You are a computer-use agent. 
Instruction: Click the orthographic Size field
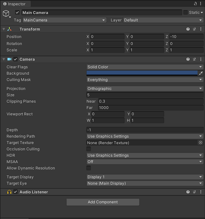coord(145,95)
